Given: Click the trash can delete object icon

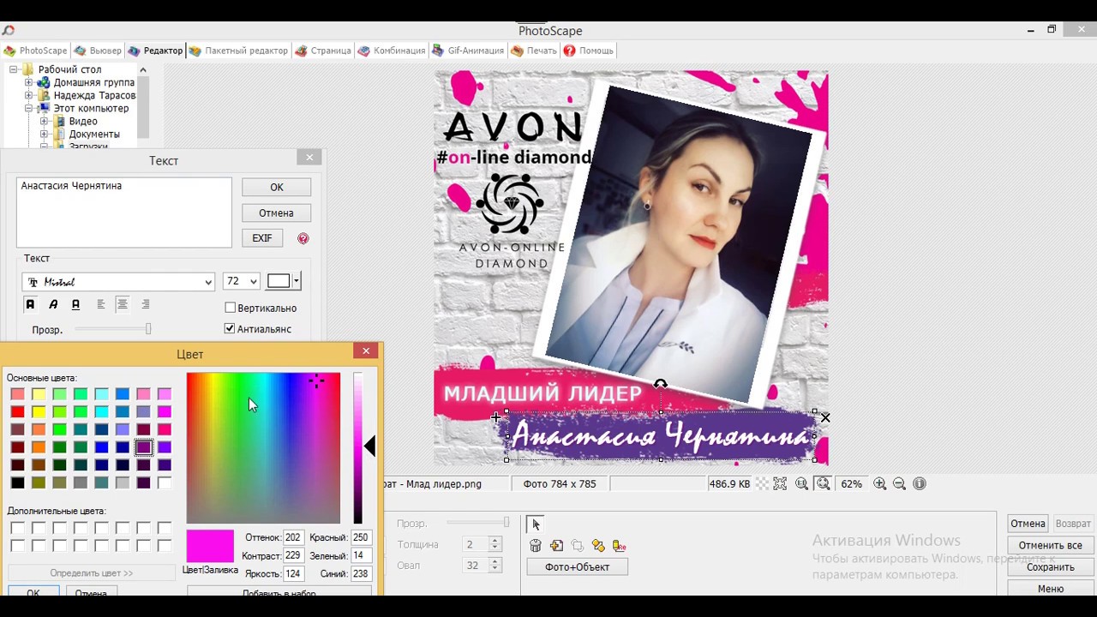Looking at the screenshot, I should 536,546.
